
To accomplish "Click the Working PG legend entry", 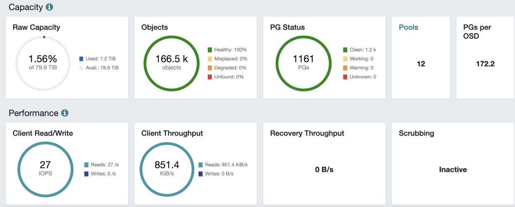I will click(358, 59).
